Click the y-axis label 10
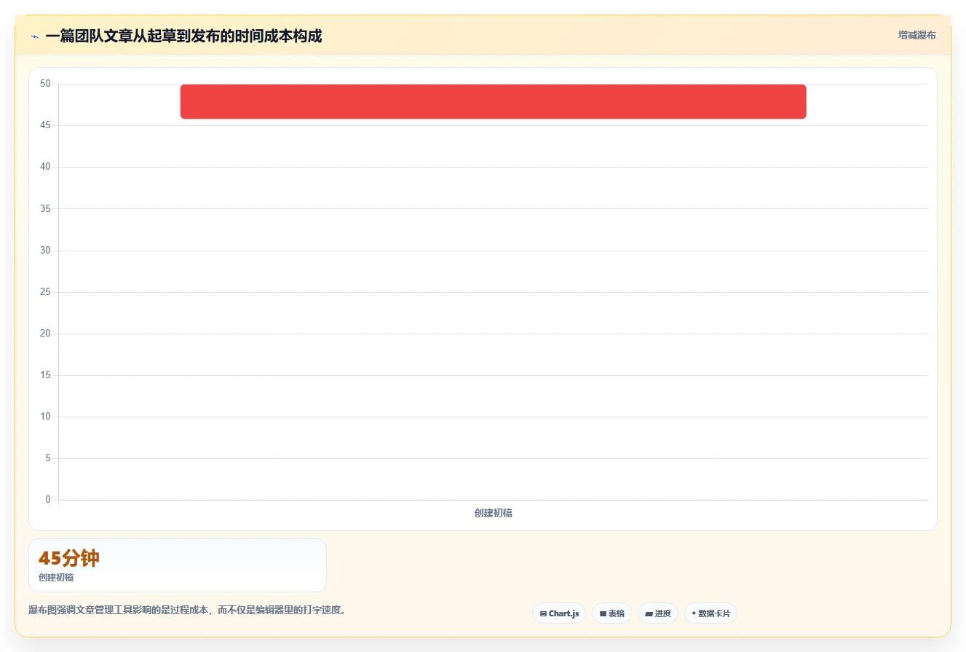The image size is (966, 652). [45, 417]
